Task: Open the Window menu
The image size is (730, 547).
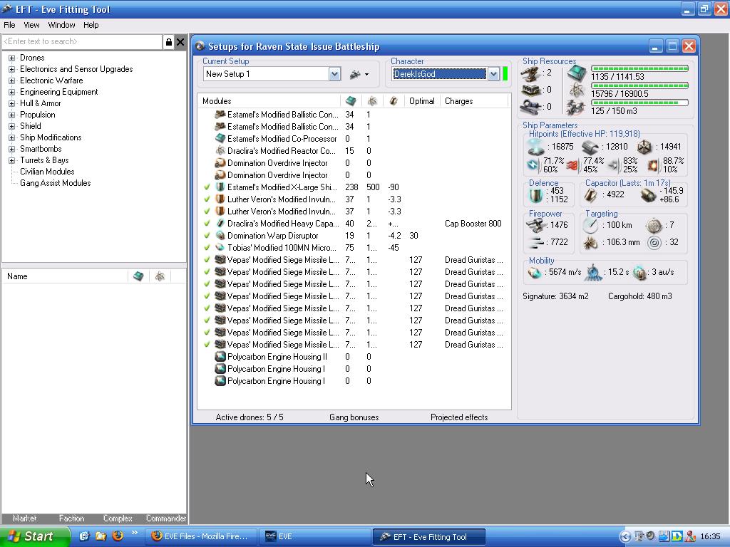Action: (61, 25)
